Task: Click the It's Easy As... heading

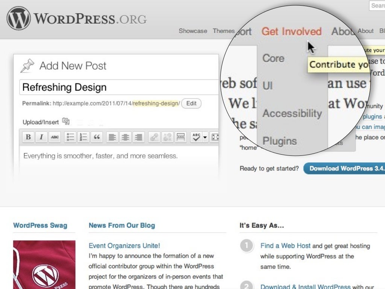Action: click(x=262, y=225)
